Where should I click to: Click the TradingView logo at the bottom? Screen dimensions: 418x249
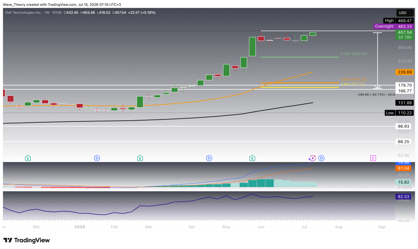pyautogui.click(x=27, y=240)
